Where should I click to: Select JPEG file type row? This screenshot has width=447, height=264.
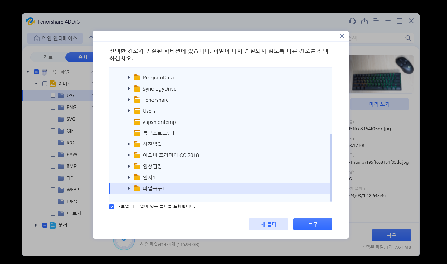coord(57,202)
